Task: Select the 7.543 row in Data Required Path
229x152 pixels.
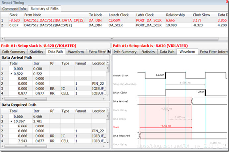Action: coord(53,141)
